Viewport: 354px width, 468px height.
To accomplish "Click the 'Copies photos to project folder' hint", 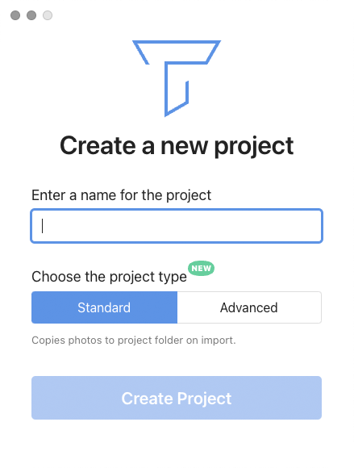I will coord(134,341).
